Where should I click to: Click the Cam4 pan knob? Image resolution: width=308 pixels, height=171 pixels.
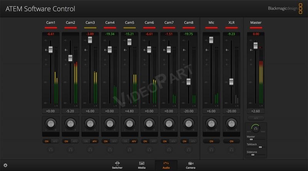point(110,124)
